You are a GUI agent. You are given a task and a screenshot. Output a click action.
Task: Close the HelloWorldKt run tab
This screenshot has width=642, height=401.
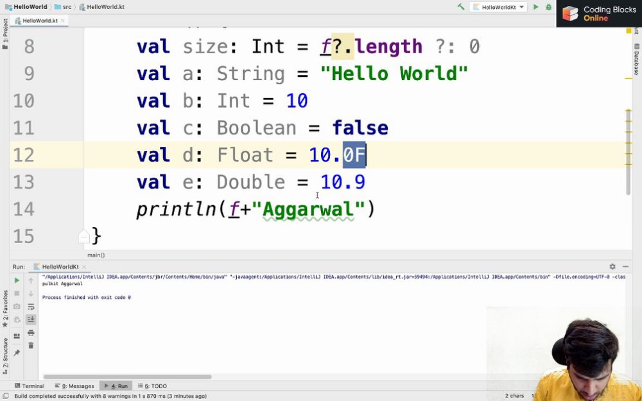(x=84, y=267)
